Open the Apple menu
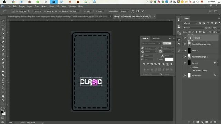Screen dimensions: 221x124 4,2
